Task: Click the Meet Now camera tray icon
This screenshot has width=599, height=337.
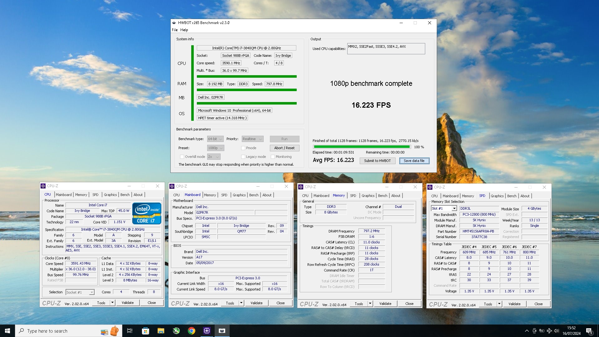Action: 534,331
